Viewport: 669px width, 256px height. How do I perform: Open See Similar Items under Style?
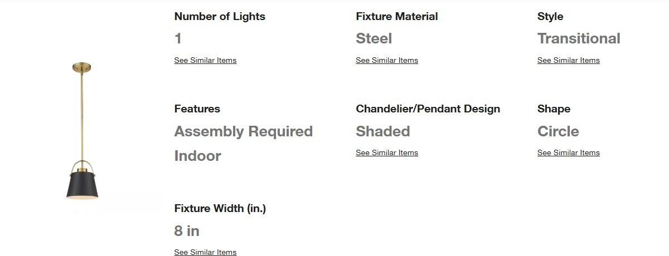(569, 60)
